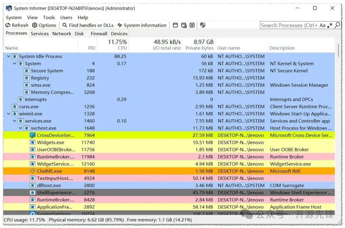Switch to the Services tab
Screen dimensions: 345x228
coord(40,34)
